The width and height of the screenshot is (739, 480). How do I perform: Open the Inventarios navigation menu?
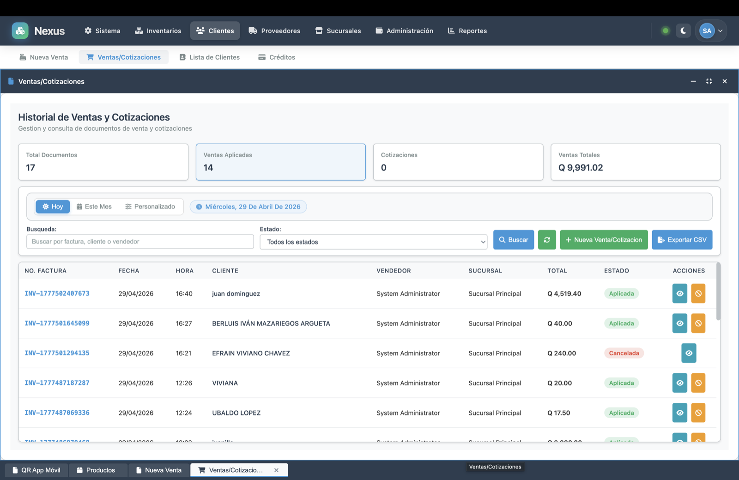point(158,31)
